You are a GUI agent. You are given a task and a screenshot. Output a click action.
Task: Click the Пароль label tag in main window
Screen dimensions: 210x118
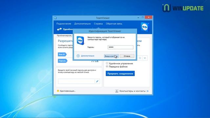point(63,61)
